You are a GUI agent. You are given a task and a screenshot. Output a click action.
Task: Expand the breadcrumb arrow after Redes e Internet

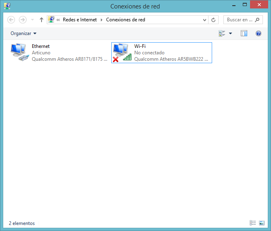coord(102,20)
